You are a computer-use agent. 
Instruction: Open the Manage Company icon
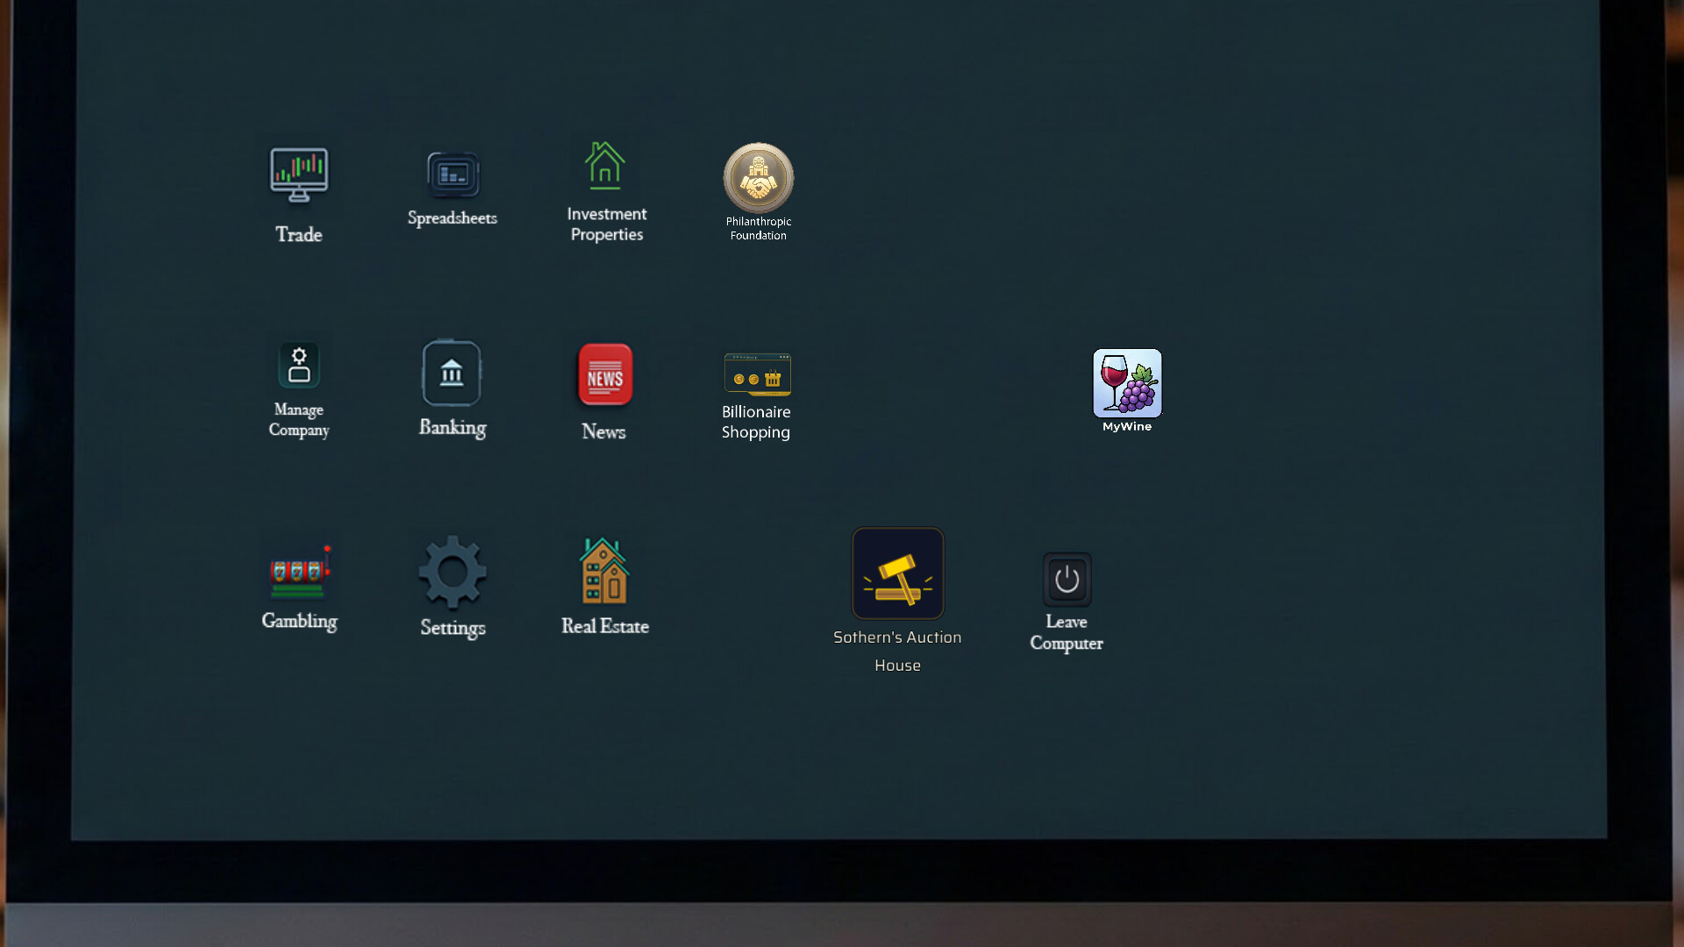pos(299,365)
